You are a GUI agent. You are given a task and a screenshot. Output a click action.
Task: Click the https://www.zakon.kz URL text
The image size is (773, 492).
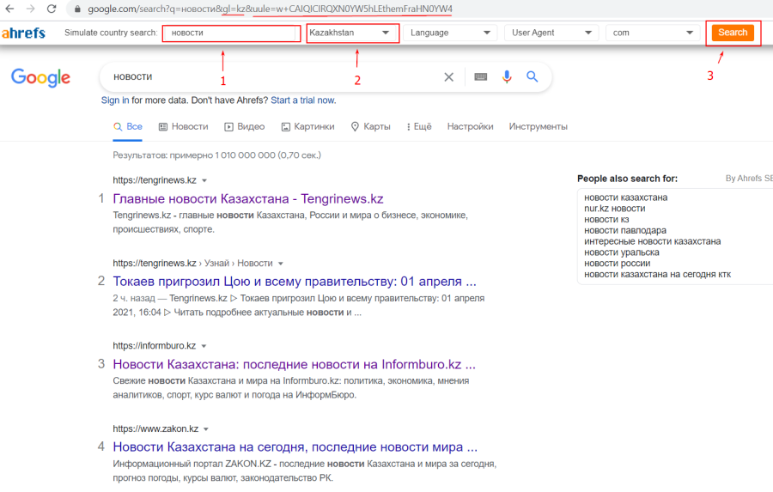pos(155,429)
